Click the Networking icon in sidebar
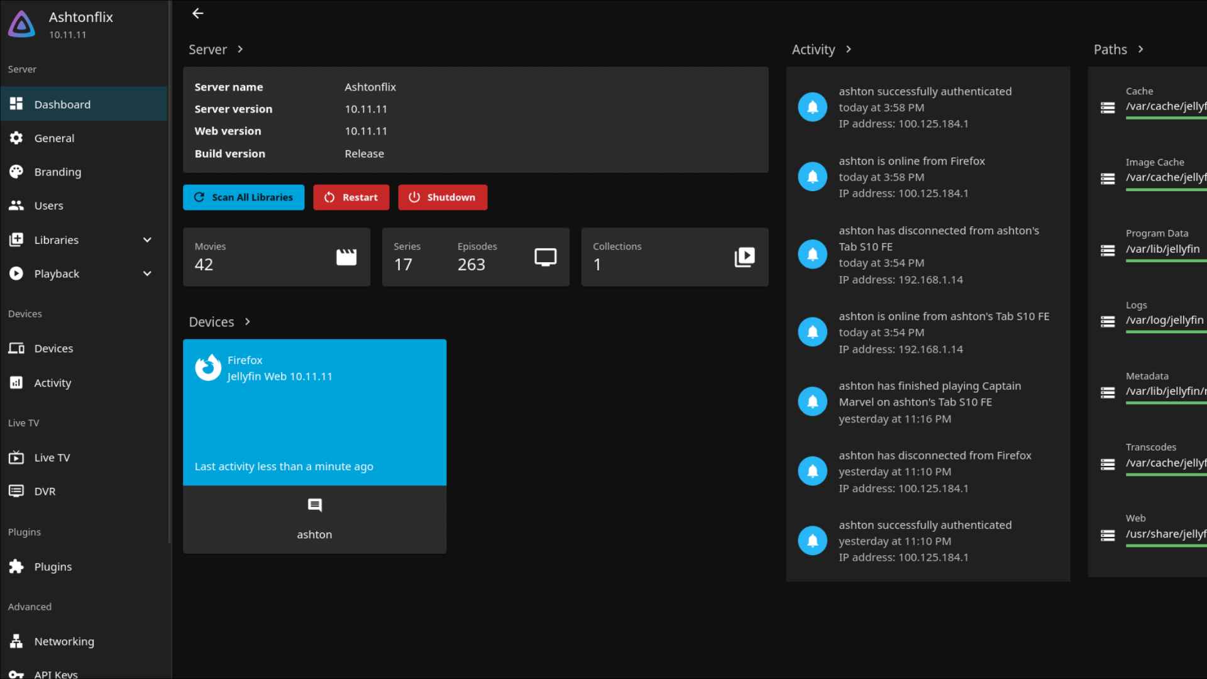 click(16, 641)
